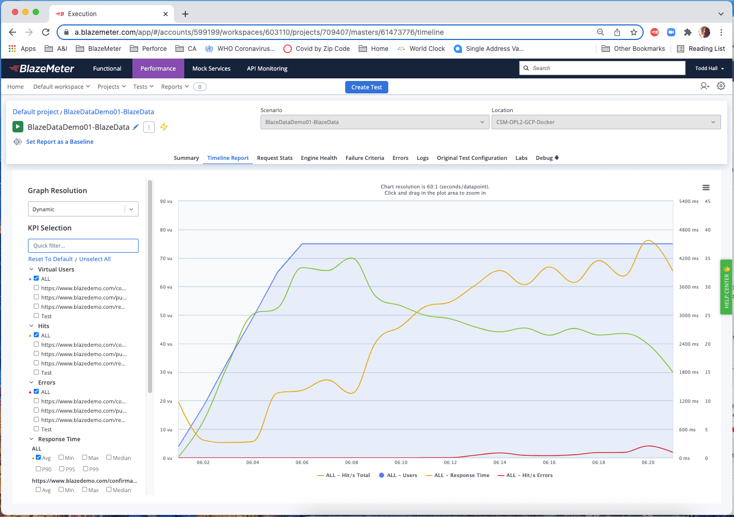Uncheck ALL under Virtual Users
The image size is (734, 517).
point(36,278)
